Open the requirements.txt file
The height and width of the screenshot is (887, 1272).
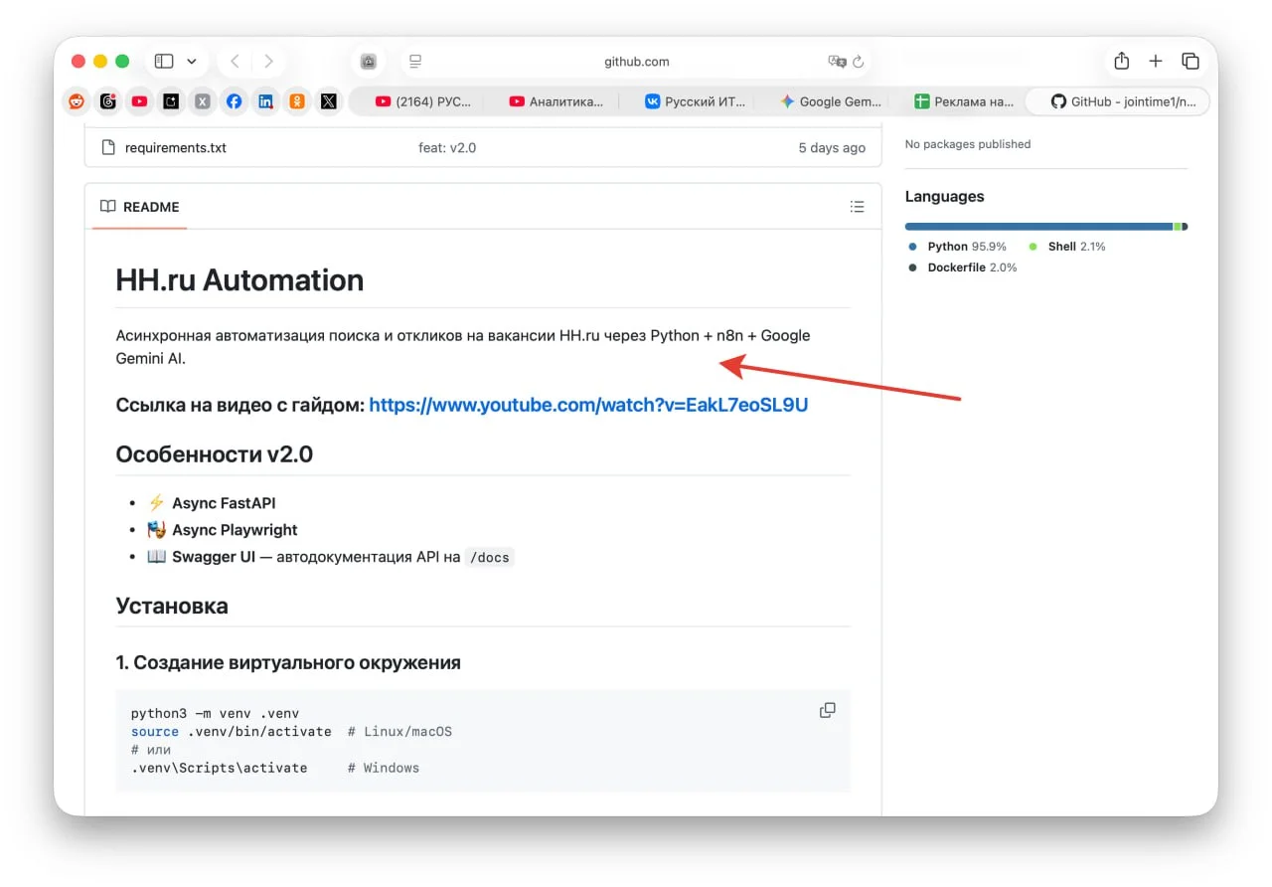(x=175, y=148)
